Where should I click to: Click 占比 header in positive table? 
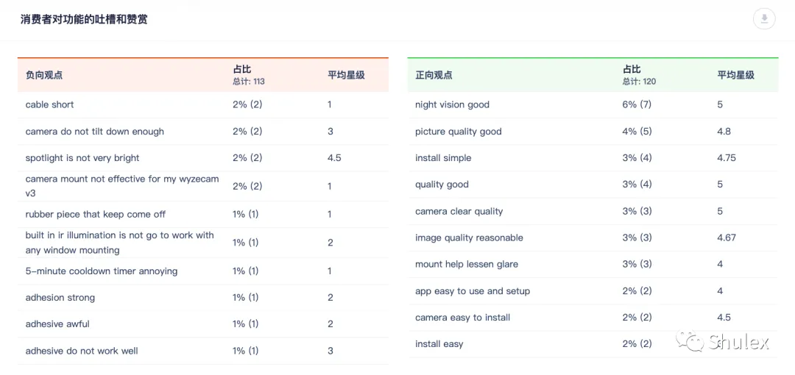click(632, 70)
